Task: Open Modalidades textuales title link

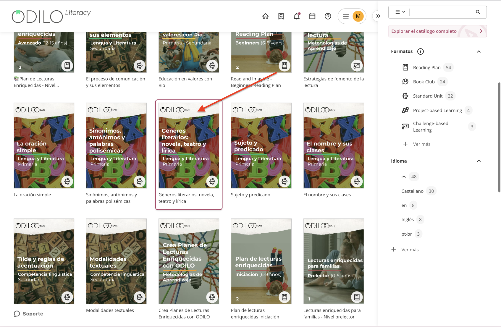Action: coord(110,310)
